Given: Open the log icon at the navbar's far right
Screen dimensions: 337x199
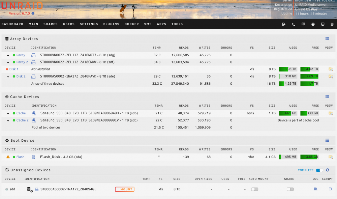Looking at the screenshot, I should [x=332, y=24].
